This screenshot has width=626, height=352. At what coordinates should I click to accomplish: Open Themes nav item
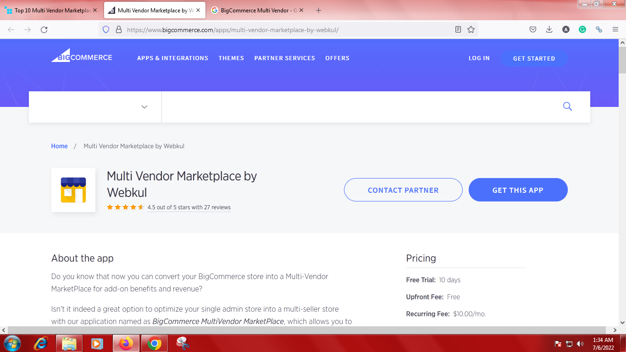click(x=231, y=58)
